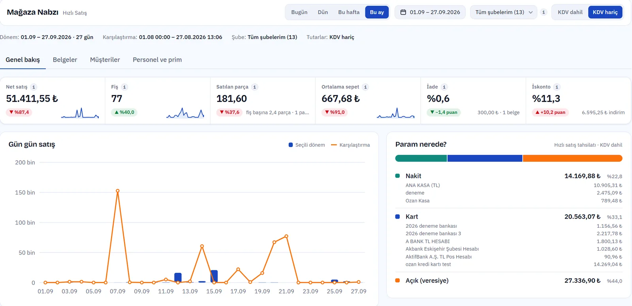Toggle the Karşılaştırma legend item
Screen dimensions: 632x306
350,145
